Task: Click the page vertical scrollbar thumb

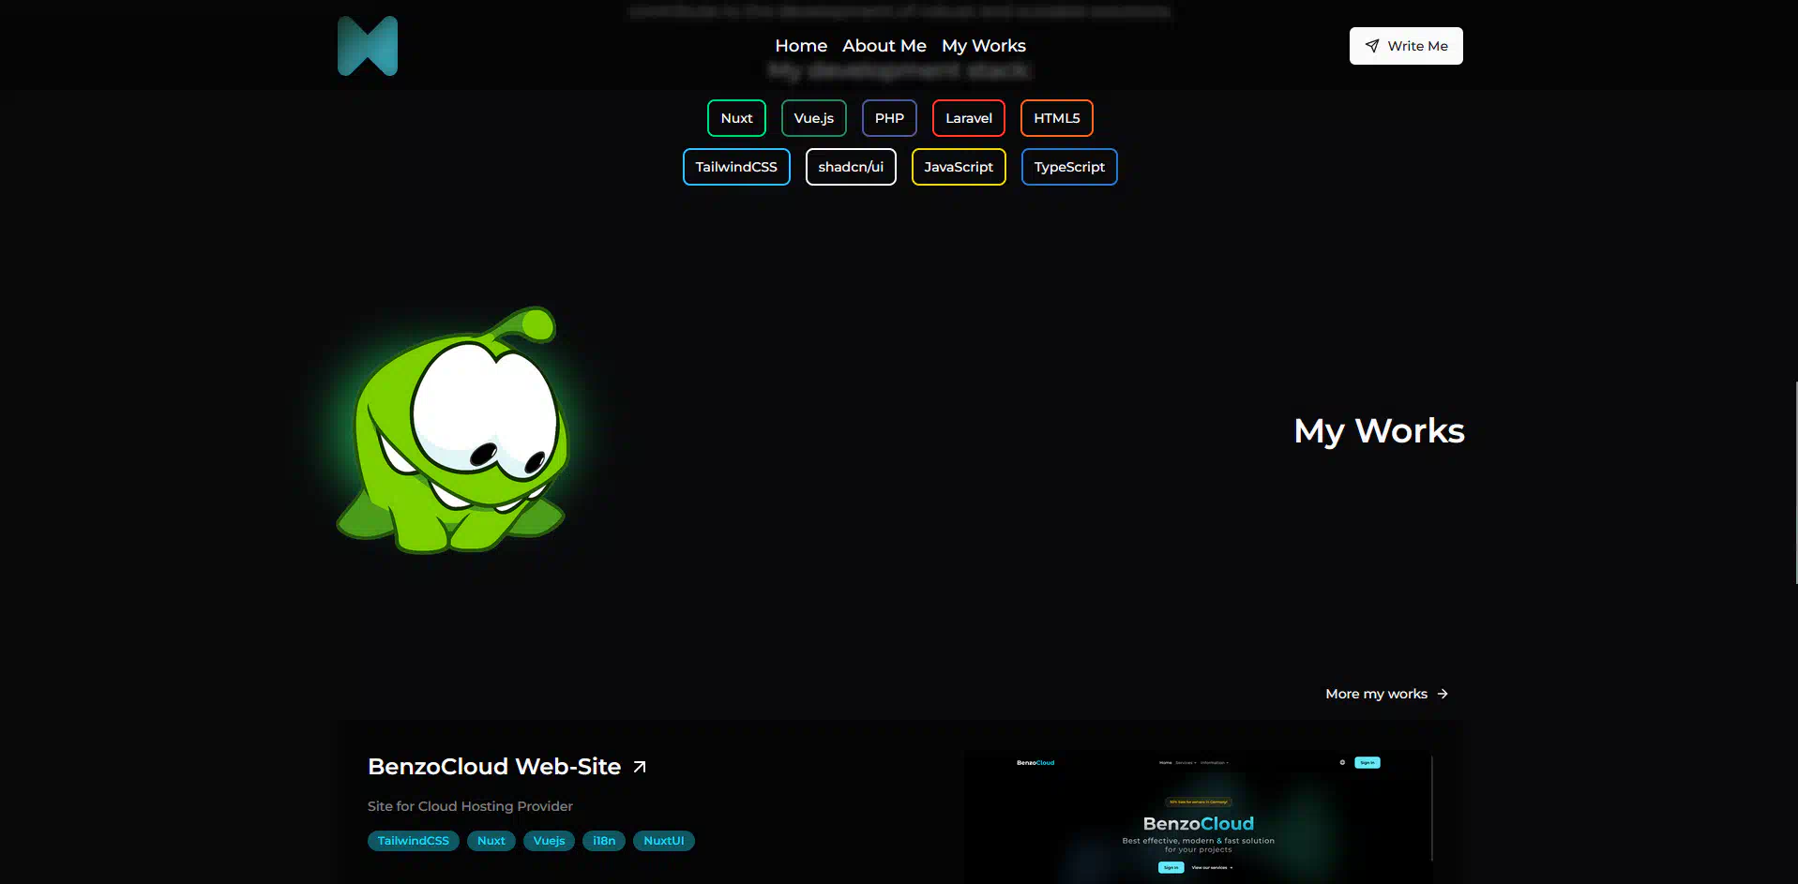Action: point(1795,483)
